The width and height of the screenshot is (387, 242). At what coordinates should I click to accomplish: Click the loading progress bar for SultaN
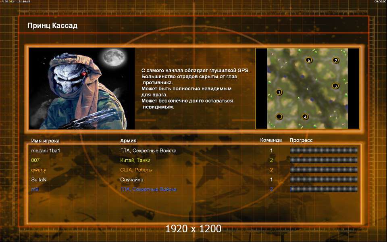[324, 179]
